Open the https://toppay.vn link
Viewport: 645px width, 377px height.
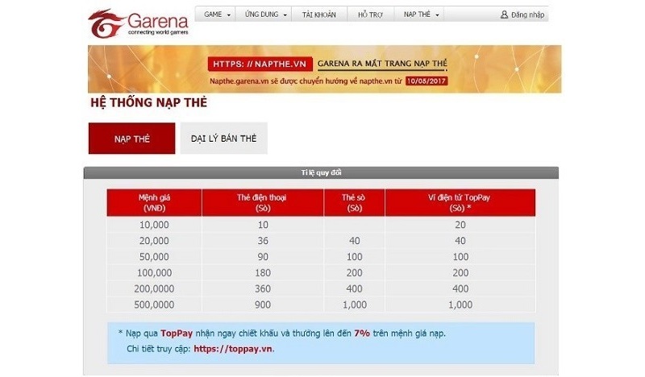point(233,349)
